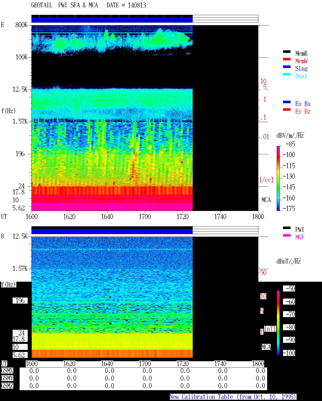322x401 pixels.
Task: Click the dBV/m/√Hz unit label
Action: tap(290, 135)
